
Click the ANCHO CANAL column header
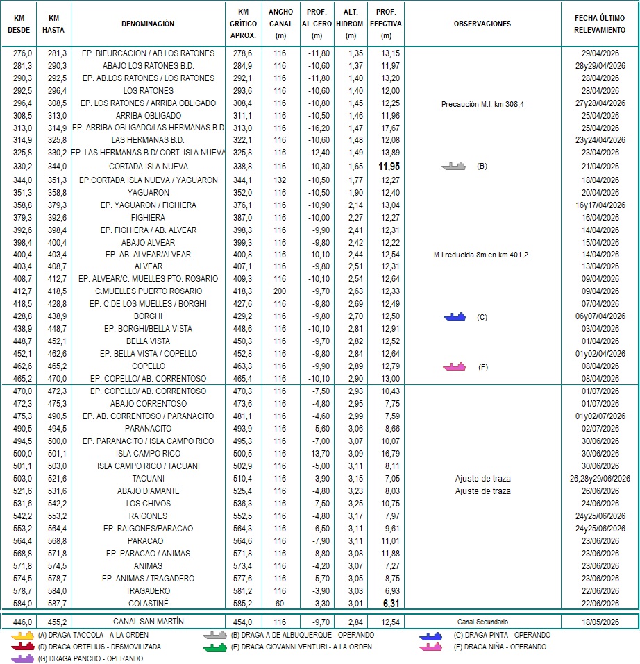pyautogui.click(x=281, y=24)
